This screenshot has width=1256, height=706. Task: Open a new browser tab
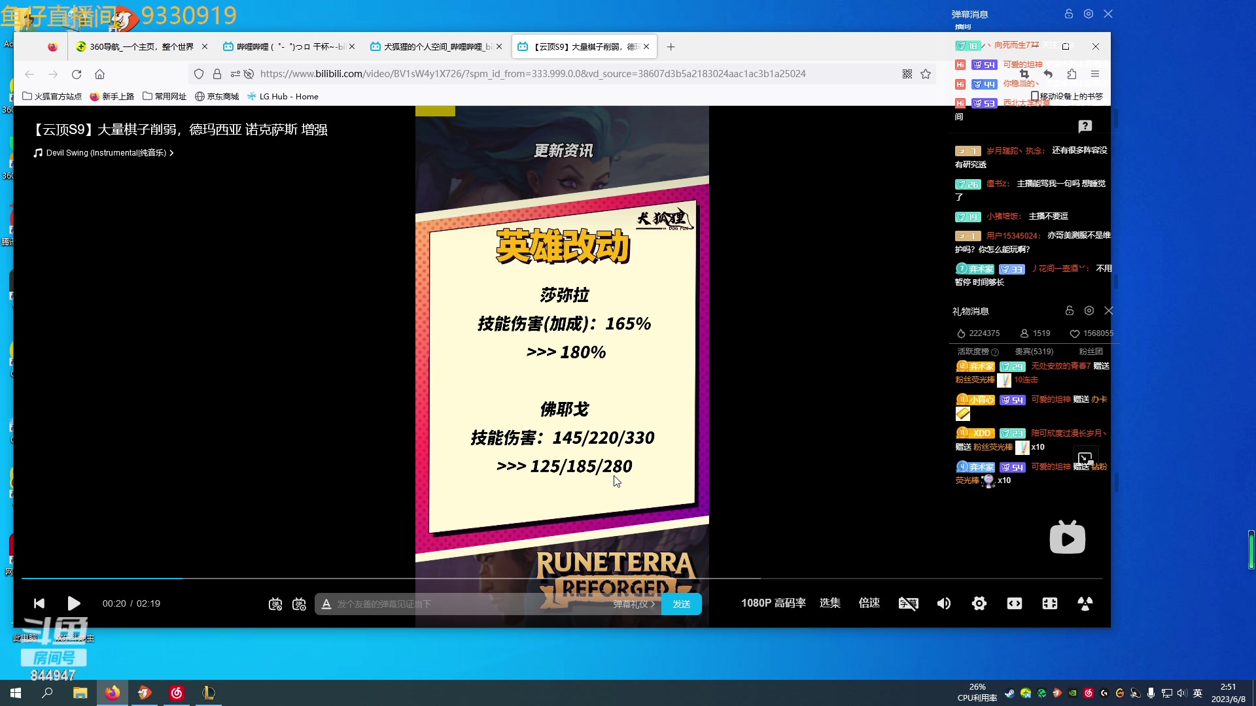671,46
